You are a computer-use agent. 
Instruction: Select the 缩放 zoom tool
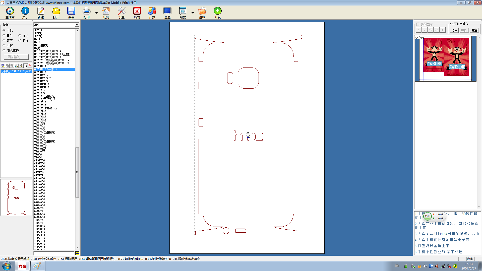[x=183, y=13]
